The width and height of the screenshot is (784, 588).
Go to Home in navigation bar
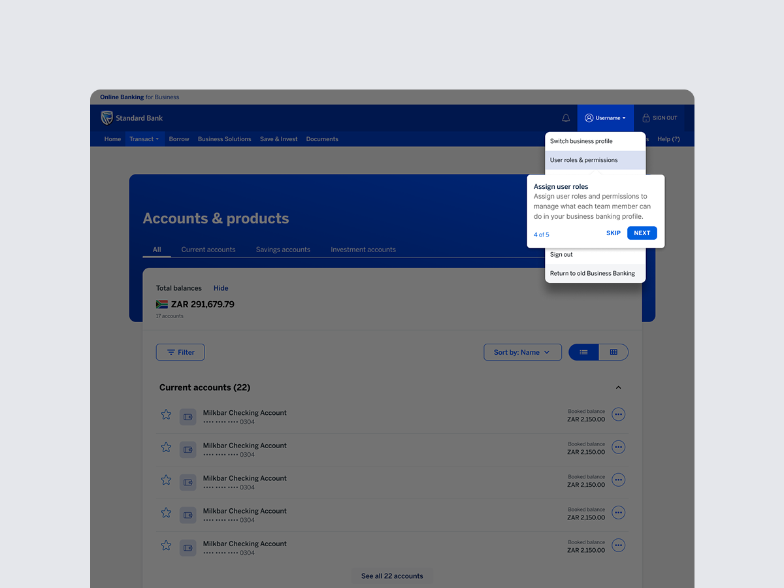coord(112,139)
